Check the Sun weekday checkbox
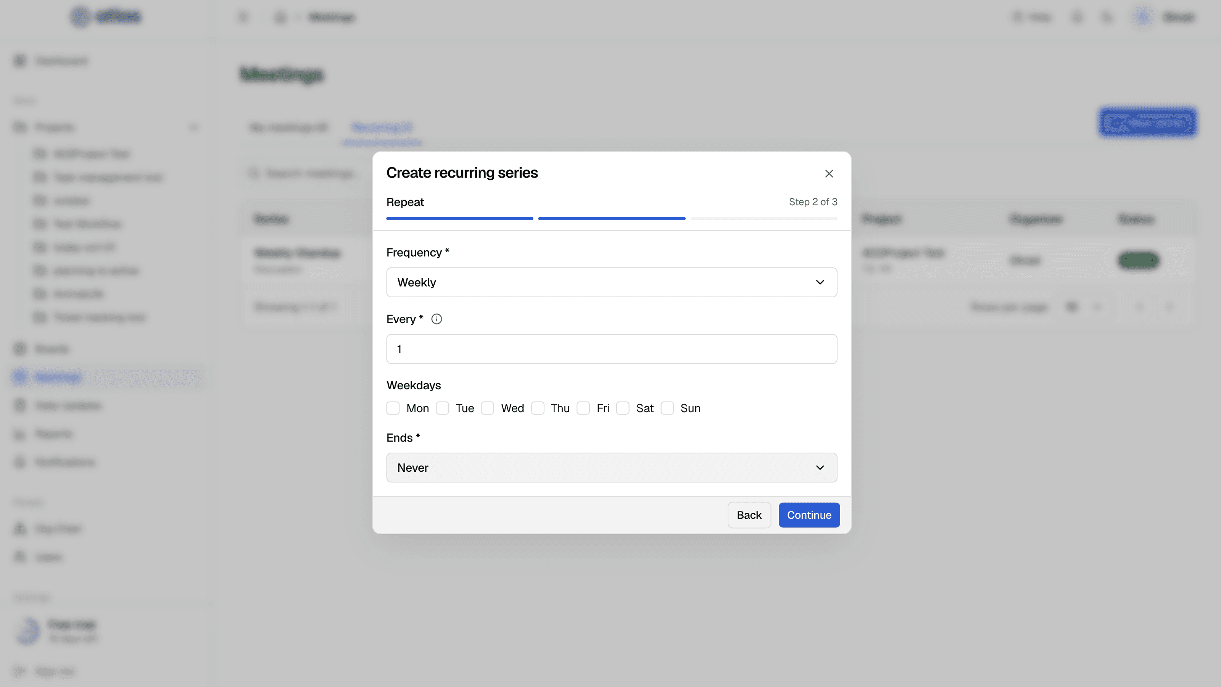Screen dimensions: 1221x687 (x=667, y=408)
